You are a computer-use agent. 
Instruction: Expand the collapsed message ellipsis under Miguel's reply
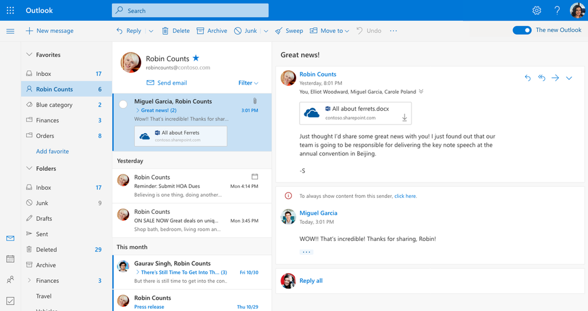(306, 252)
